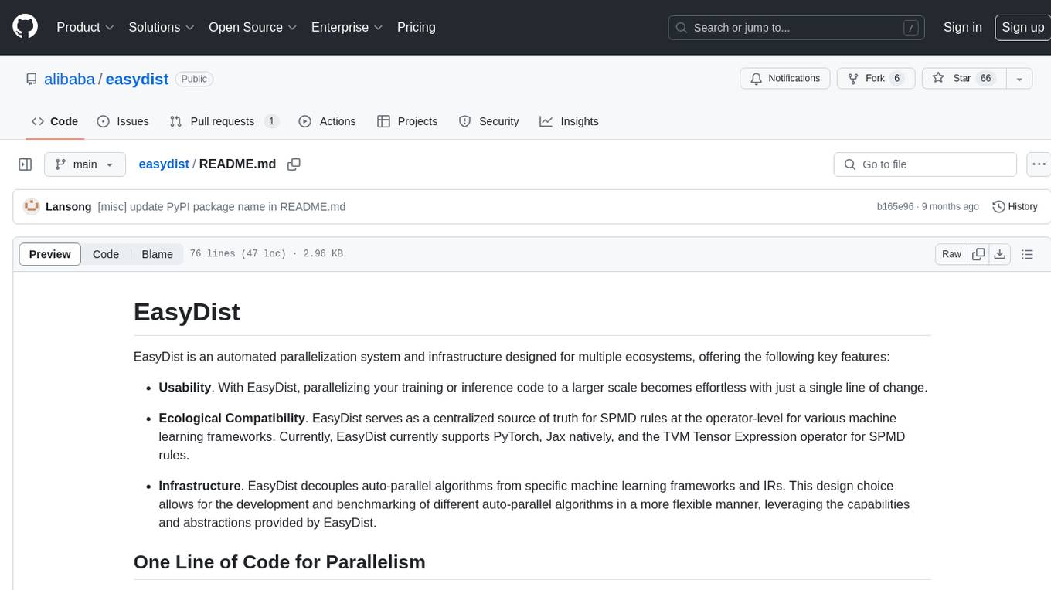Screen dimensions: 1051x590
Task: Expand the Product menu
Action: 85,27
